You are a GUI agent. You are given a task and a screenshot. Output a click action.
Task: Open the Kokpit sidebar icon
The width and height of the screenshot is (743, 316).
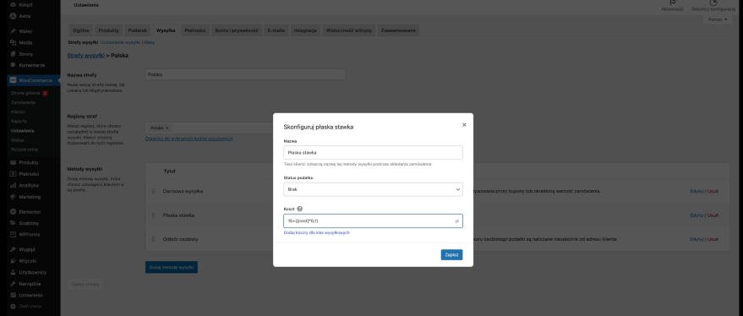point(14,5)
